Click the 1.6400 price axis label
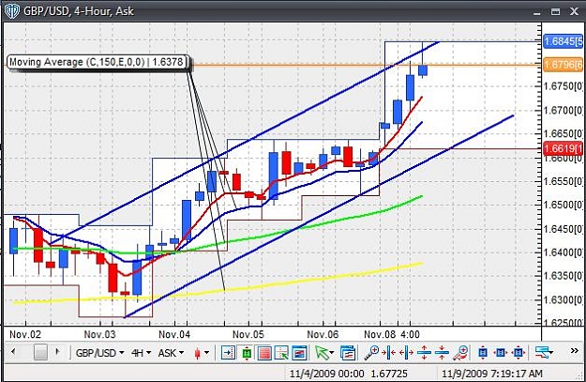 point(563,252)
